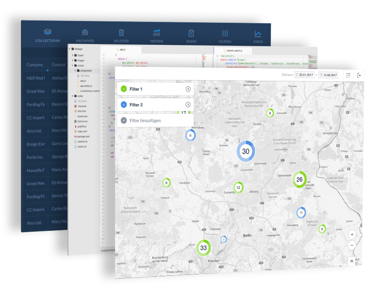Click the checklist icon in the map toolbar
385x300 pixels.
348,75
